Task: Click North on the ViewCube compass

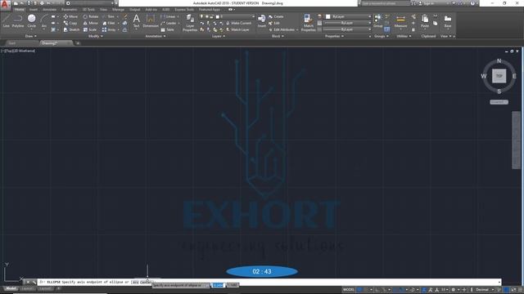Action: 499,60
